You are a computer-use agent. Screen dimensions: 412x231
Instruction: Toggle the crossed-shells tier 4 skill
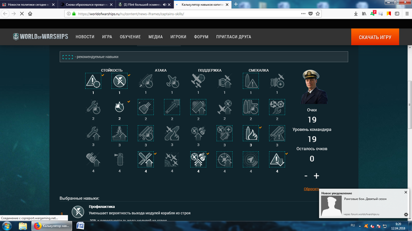(146, 160)
